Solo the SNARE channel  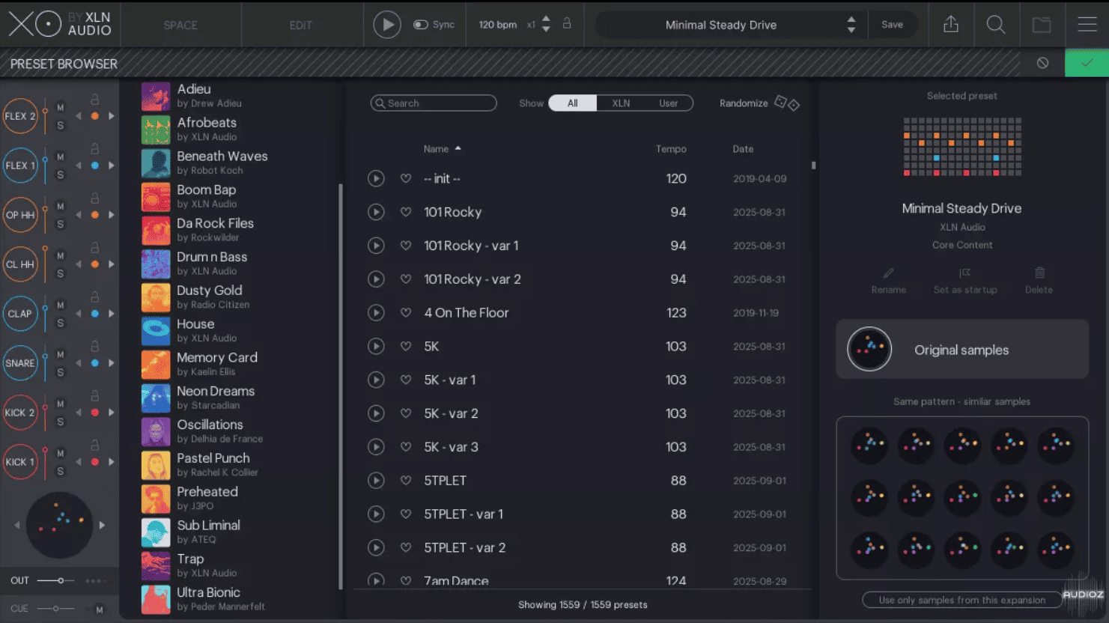61,373
